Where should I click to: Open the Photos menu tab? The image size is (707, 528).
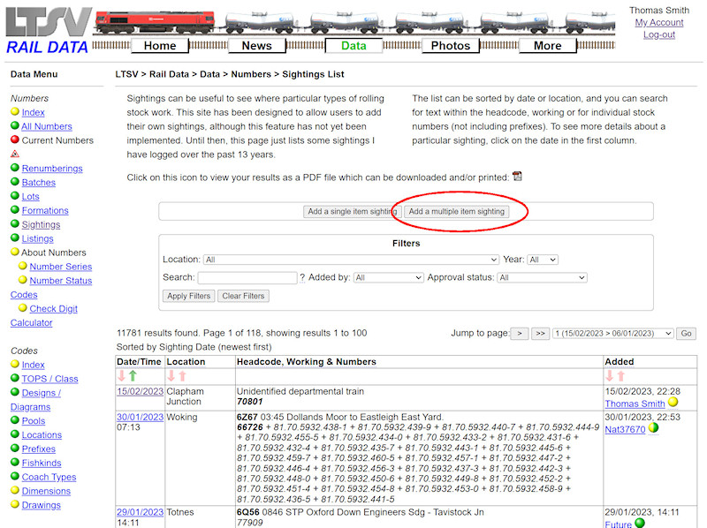click(451, 45)
